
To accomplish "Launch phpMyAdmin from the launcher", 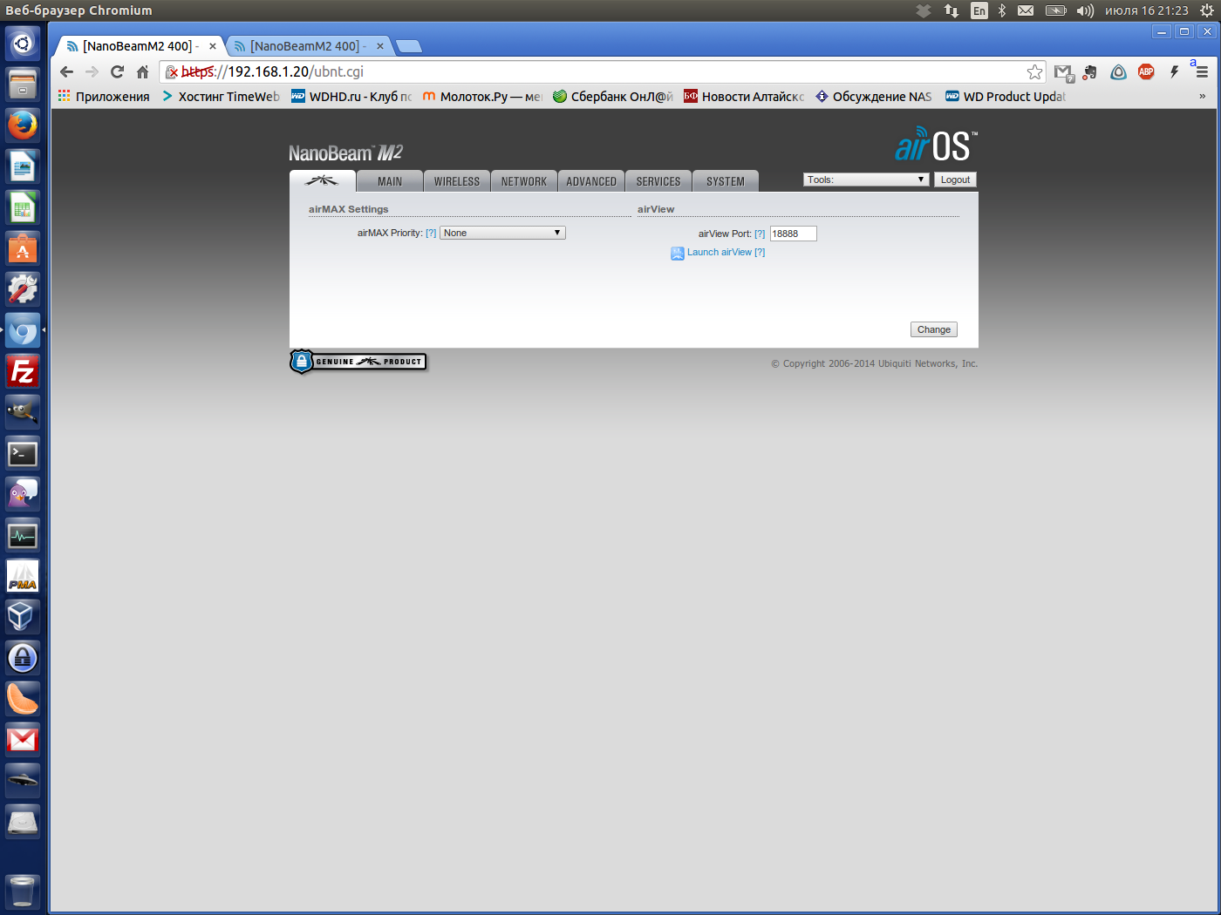I will tap(23, 576).
